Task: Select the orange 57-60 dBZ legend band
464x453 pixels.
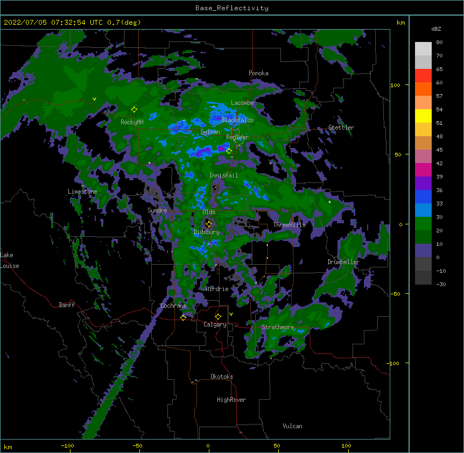Action: pos(423,89)
